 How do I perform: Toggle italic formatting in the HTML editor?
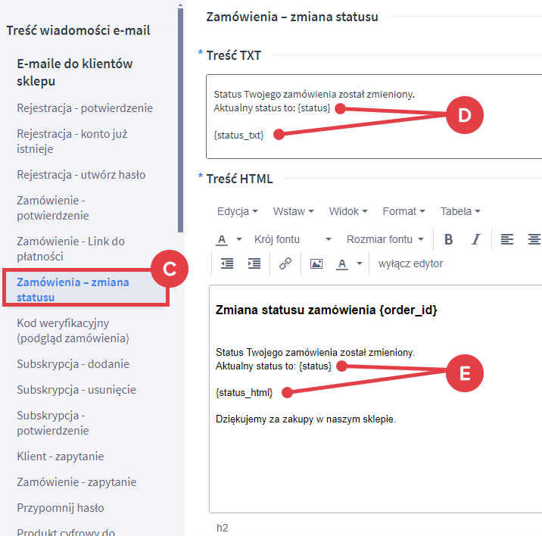point(476,239)
